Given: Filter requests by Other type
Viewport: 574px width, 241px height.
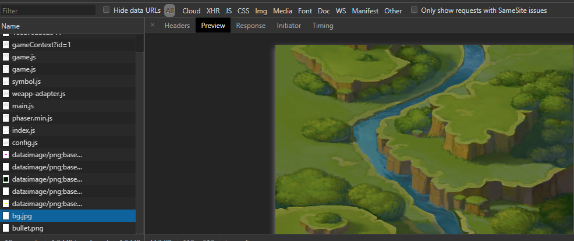Looking at the screenshot, I should click(393, 11).
